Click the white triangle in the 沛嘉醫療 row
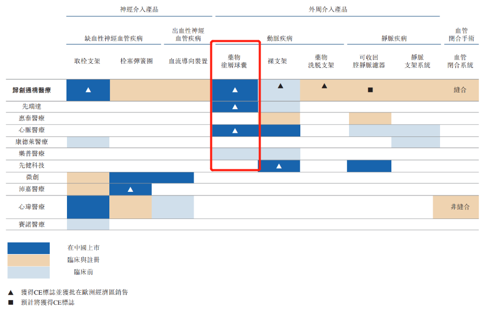484x311 pixels. [130, 189]
